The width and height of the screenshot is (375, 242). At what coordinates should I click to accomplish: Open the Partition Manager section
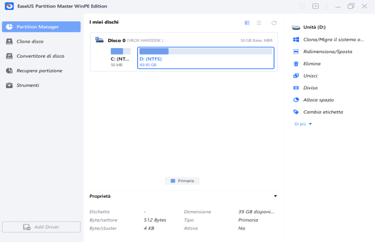[41, 27]
